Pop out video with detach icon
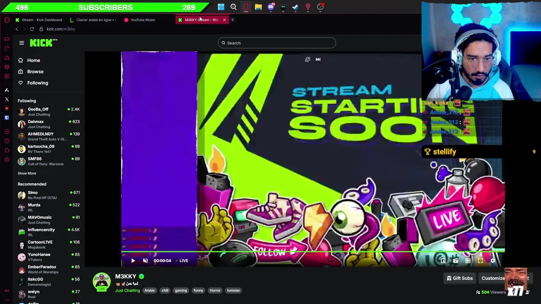541x304 pixels. pyautogui.click(x=308, y=60)
